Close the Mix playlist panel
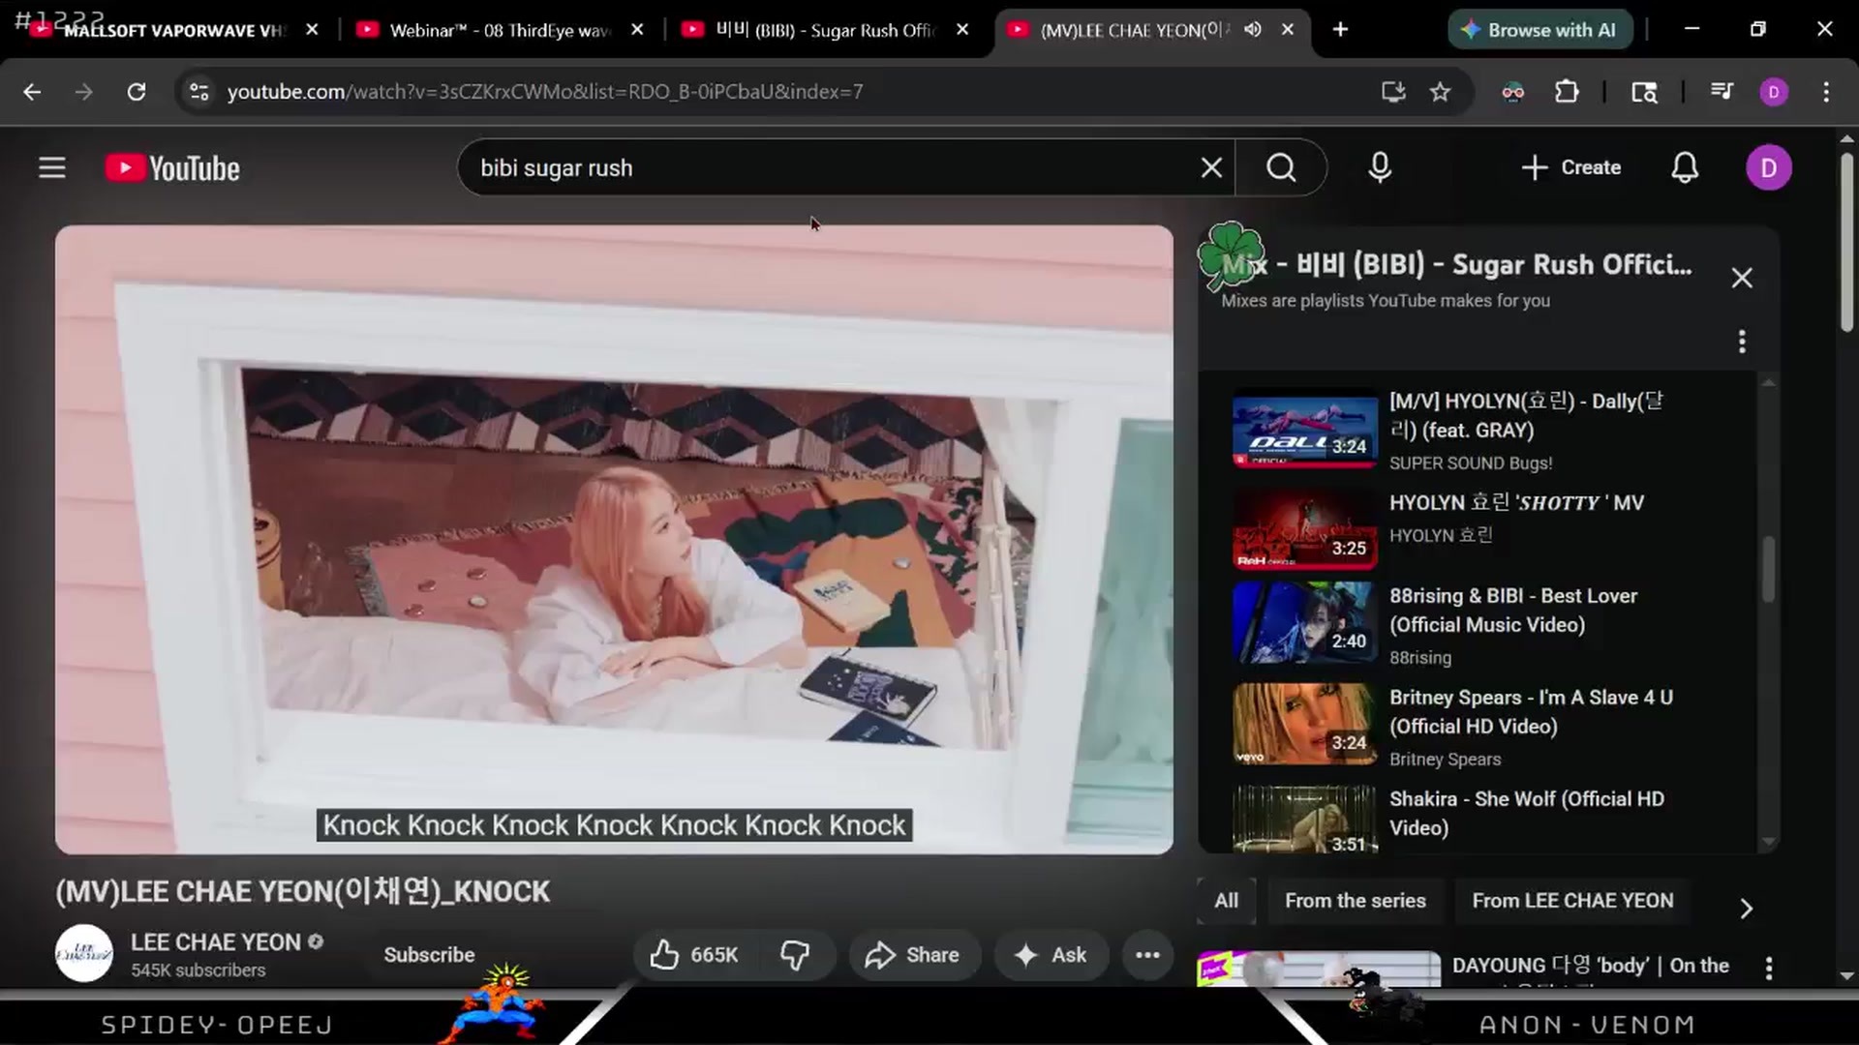 [x=1742, y=279]
